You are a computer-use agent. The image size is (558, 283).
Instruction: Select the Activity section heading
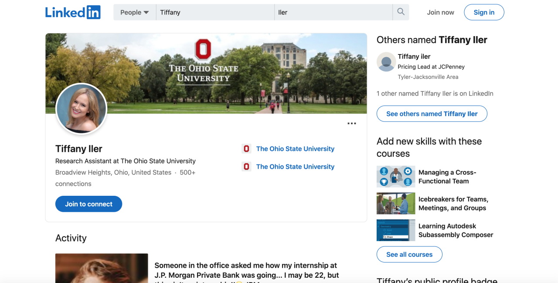(x=71, y=238)
